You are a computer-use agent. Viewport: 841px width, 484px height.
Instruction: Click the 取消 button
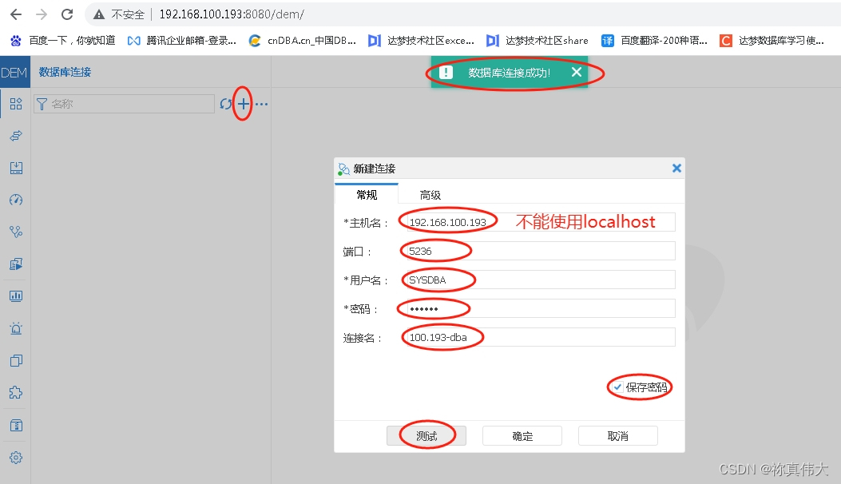coord(618,436)
